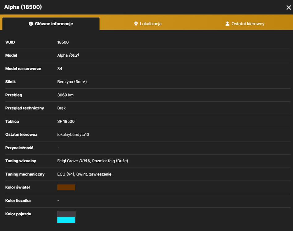Viewport: 293px width, 231px height.
Task: Click the Felgi Grove (1081) tuning text
Action: [73, 161]
